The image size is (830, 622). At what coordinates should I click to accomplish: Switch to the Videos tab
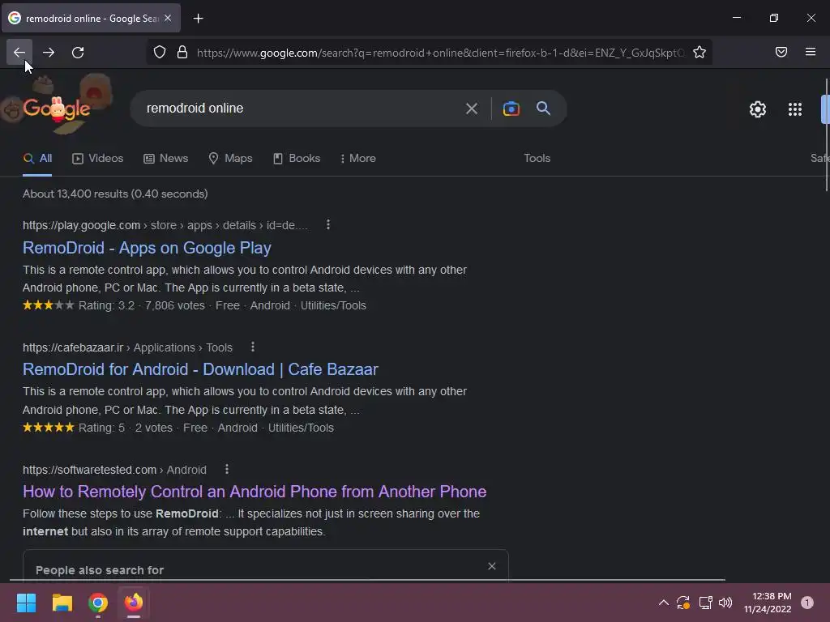tap(98, 158)
